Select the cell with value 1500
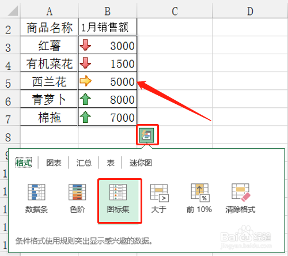Screen dimensions: 288x256 (x=108, y=63)
